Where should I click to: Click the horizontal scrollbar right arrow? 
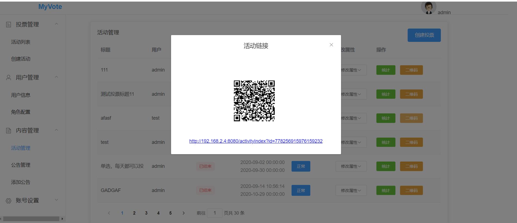click(x=62, y=219)
